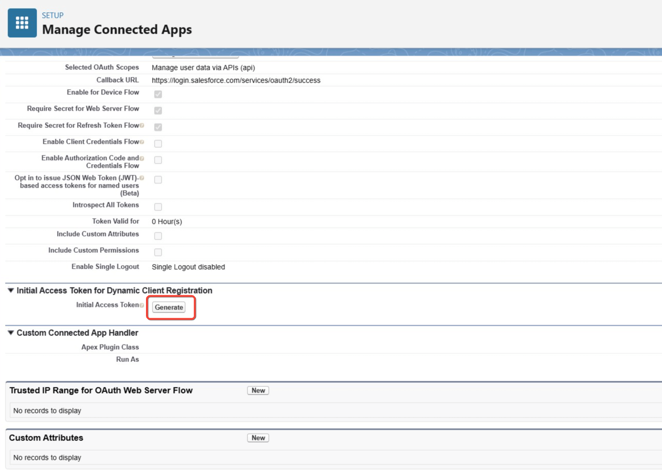The image size is (662, 470).
Task: Check Enable Authorization Code and Credentials Flow box
Action: (158, 160)
